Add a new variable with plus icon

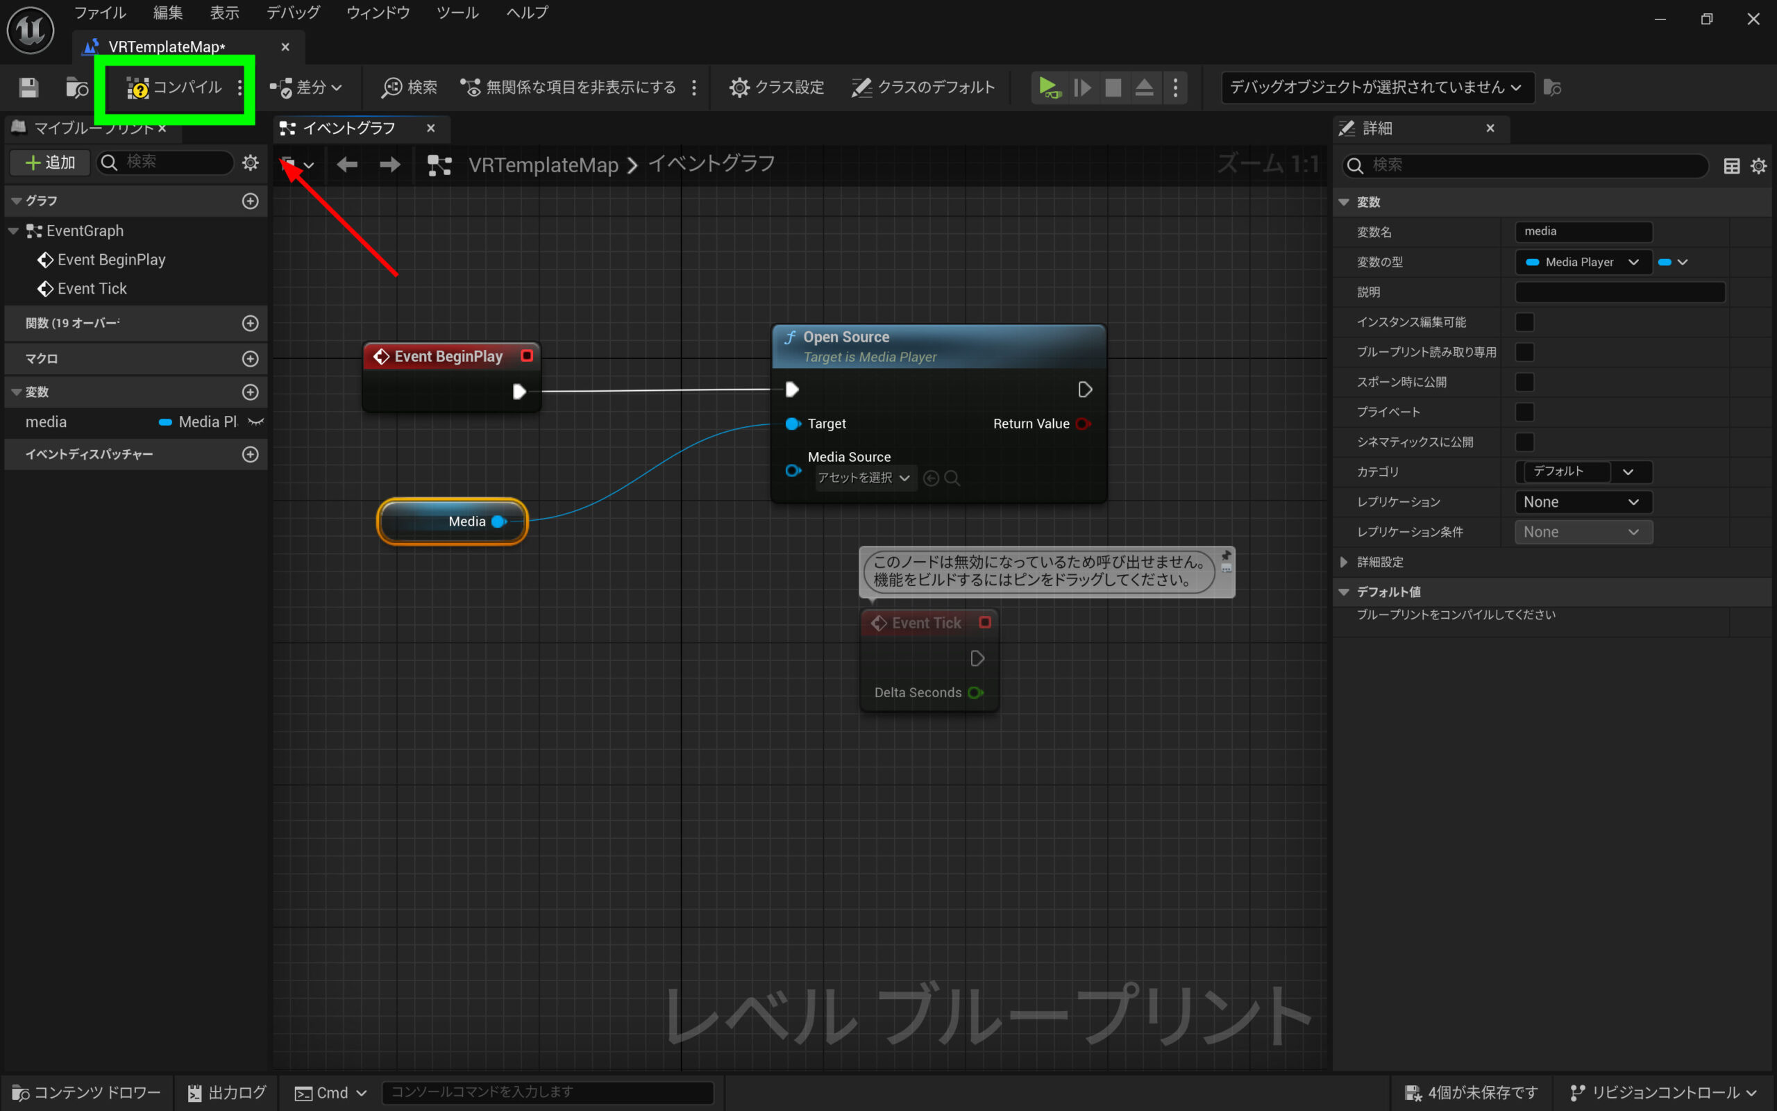[251, 392]
